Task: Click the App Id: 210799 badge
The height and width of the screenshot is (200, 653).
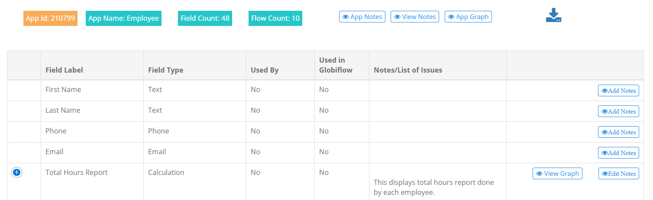Action: coord(50,18)
